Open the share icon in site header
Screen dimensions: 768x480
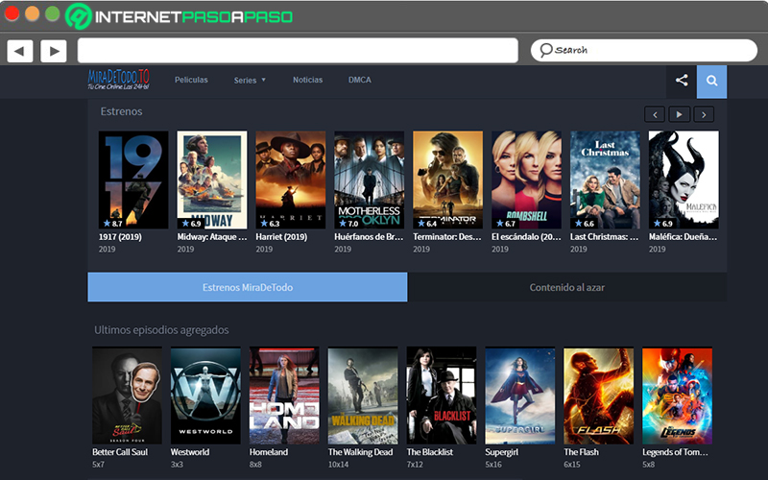click(x=682, y=81)
